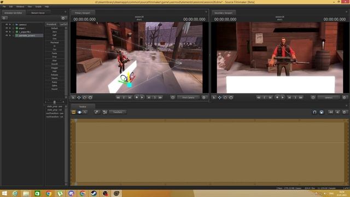Screen dimensions: 350x197
Task: Click the preset strength slider handle
Action: [55, 102]
